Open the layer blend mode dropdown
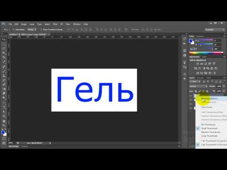Image resolution: width=227 pixels, height=170 pixels. coord(198,86)
